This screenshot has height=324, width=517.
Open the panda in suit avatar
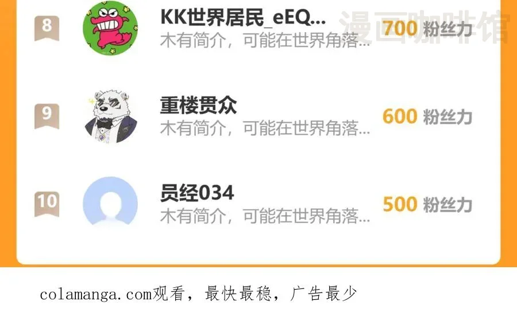110,116
